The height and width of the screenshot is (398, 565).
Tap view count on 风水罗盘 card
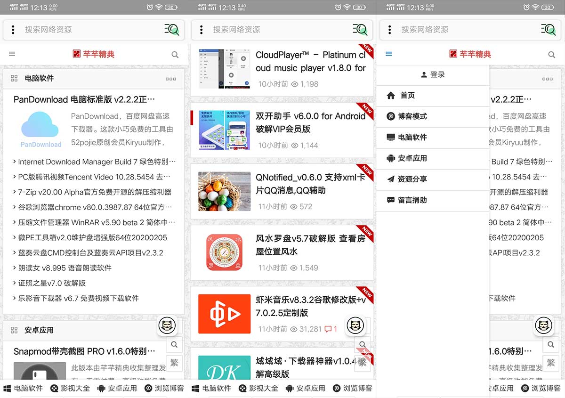305,268
